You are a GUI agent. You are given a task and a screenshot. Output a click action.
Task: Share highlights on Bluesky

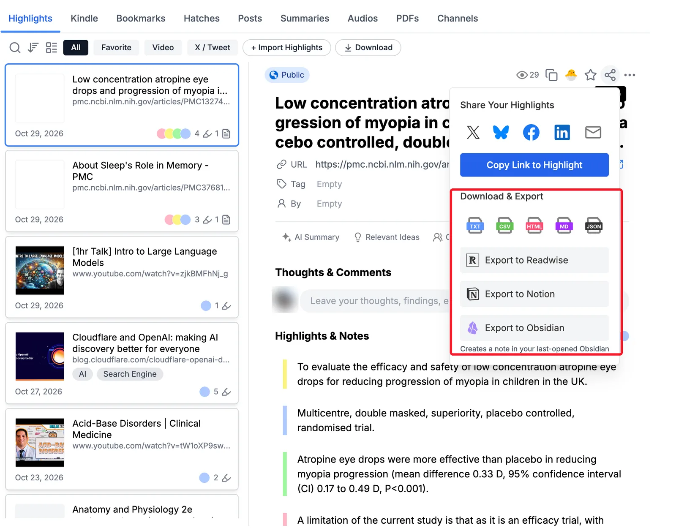click(x=501, y=132)
